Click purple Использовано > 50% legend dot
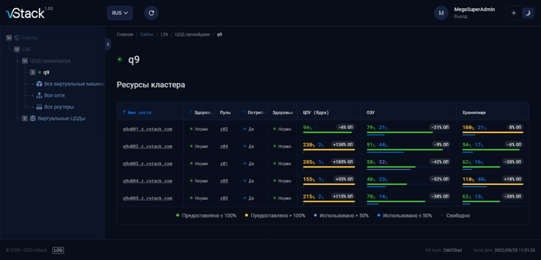The image size is (541, 260). coord(315,215)
